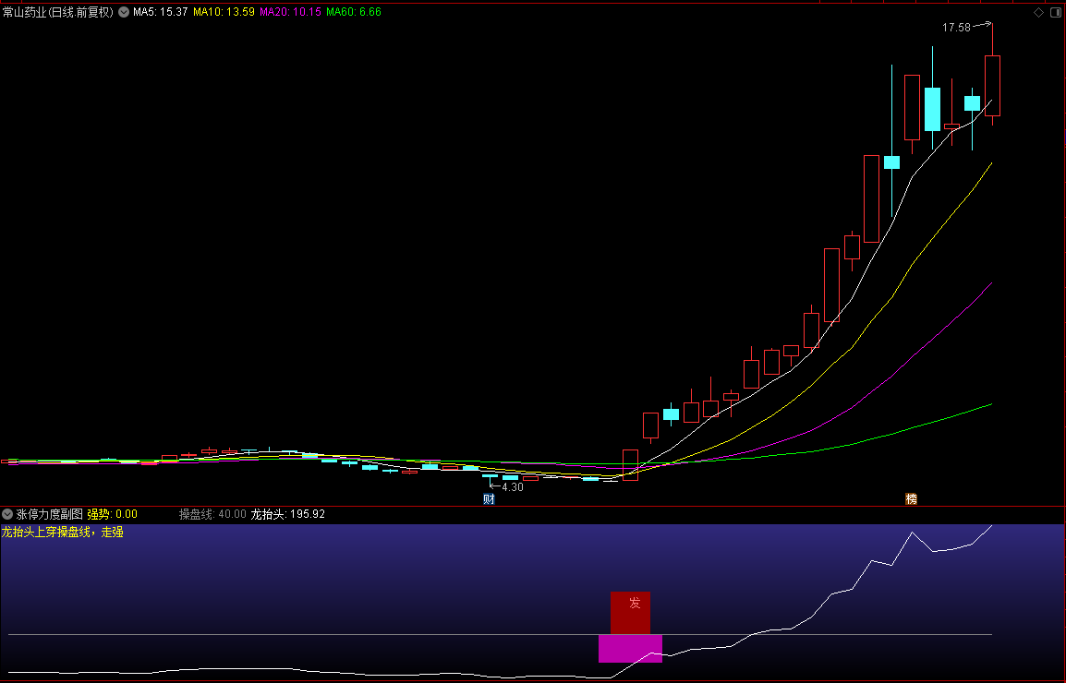
Task: Click the 操盘线: 40.00 value
Action: coord(212,514)
